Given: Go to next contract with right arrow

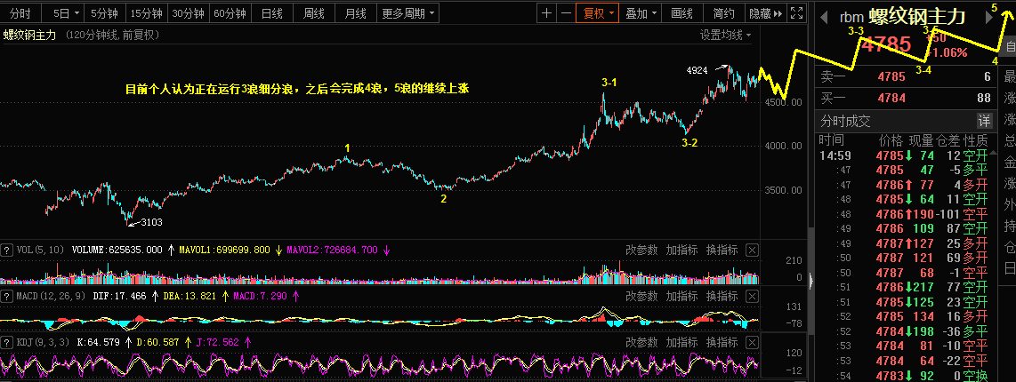Looking at the screenshot, I should (x=988, y=18).
